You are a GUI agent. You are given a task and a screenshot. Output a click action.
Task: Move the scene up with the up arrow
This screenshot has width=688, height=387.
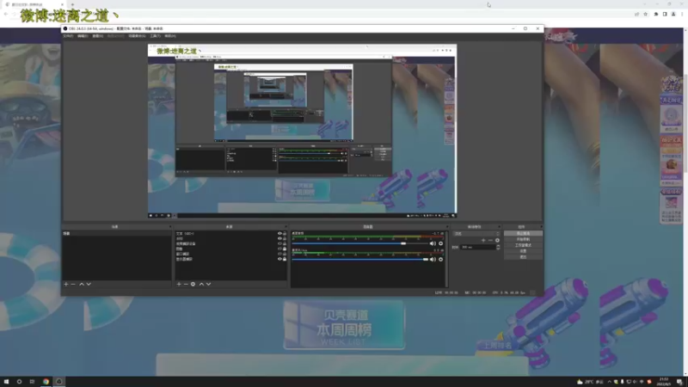tap(82, 285)
